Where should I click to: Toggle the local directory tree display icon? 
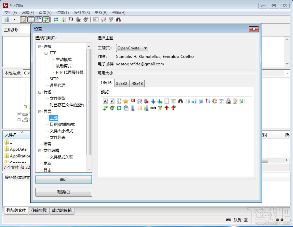31,20
